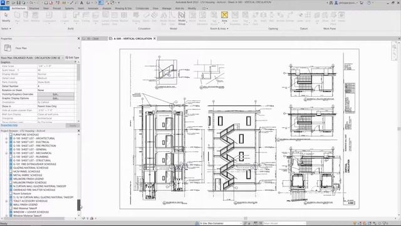Screen dimensions: 401x226
Task: Click the Project Browser vertical scrollbar thumb
Action: (79, 205)
